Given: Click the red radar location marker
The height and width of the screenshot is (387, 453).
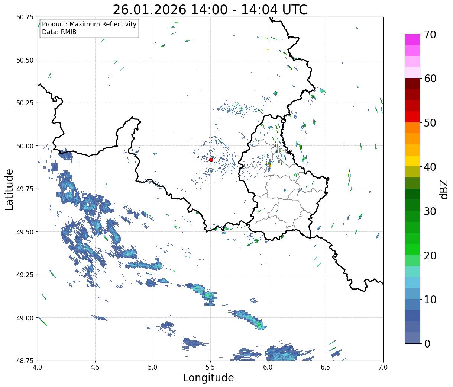Looking at the screenshot, I should [211, 160].
